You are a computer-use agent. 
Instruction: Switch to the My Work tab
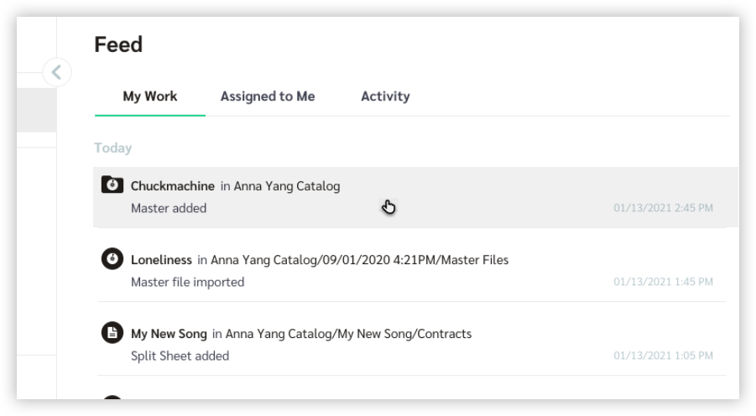point(150,96)
